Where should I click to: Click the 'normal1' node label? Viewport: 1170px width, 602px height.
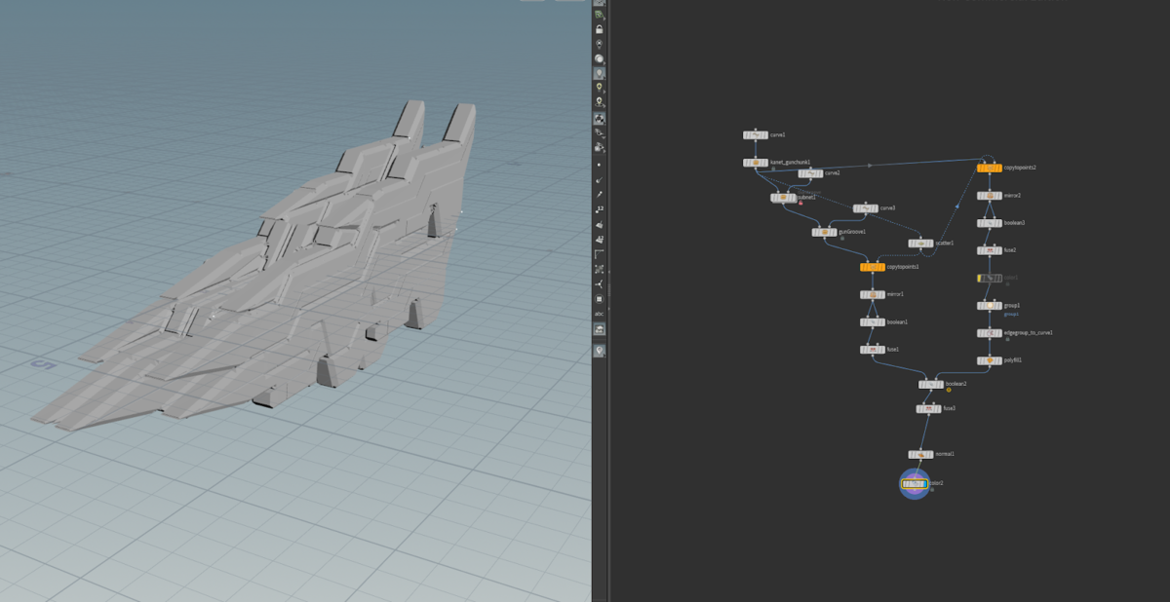[945, 454]
